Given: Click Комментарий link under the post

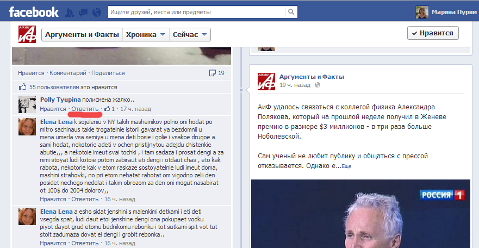Looking at the screenshot, I should pos(67,73).
